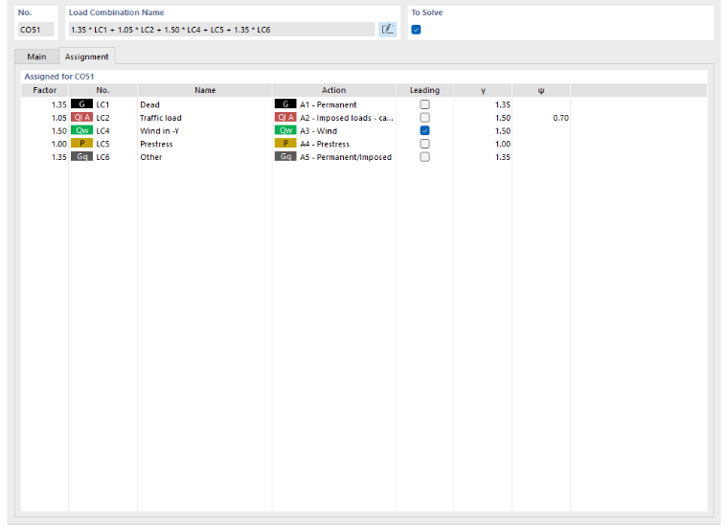The width and height of the screenshot is (728, 525).
Task: Click the 'A3 - Wind' action text
Action: tap(318, 131)
